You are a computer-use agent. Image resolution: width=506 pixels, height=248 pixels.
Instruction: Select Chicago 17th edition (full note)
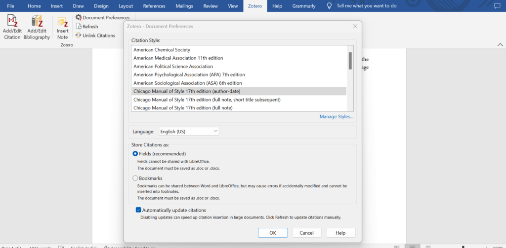[239, 107]
